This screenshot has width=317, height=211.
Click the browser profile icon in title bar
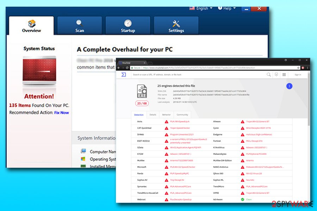pos(286,60)
